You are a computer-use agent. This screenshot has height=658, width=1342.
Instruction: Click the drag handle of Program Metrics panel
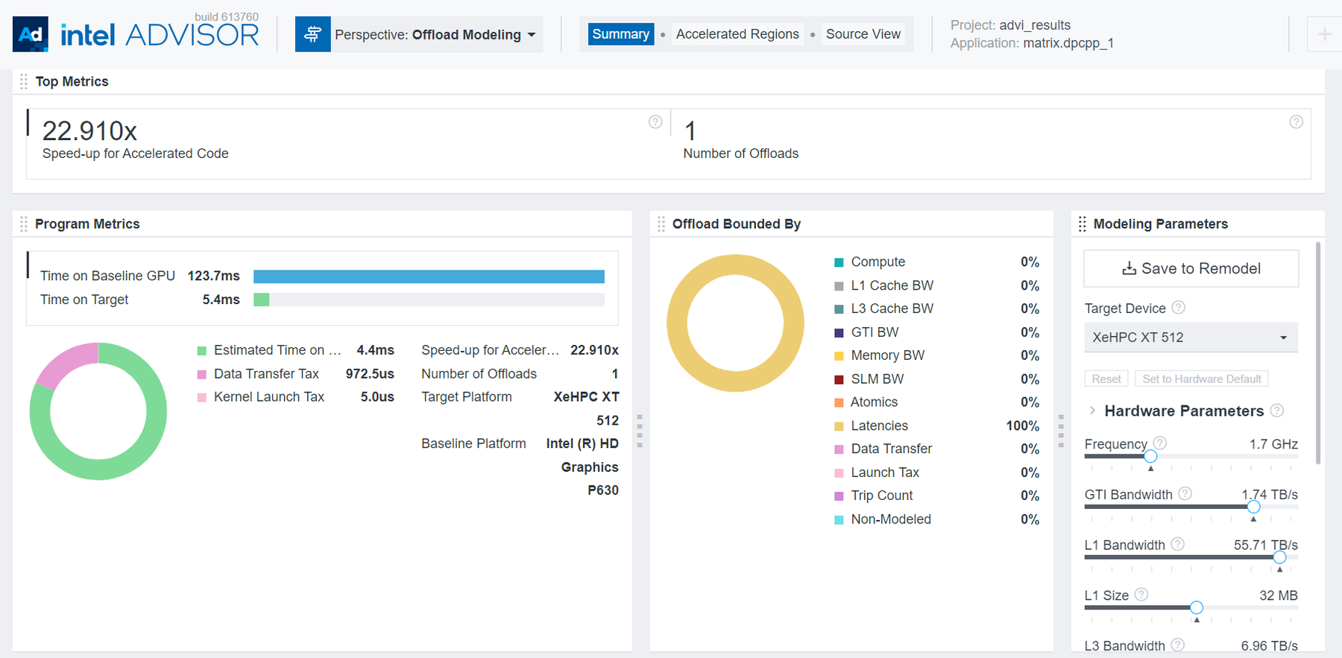[x=24, y=224]
